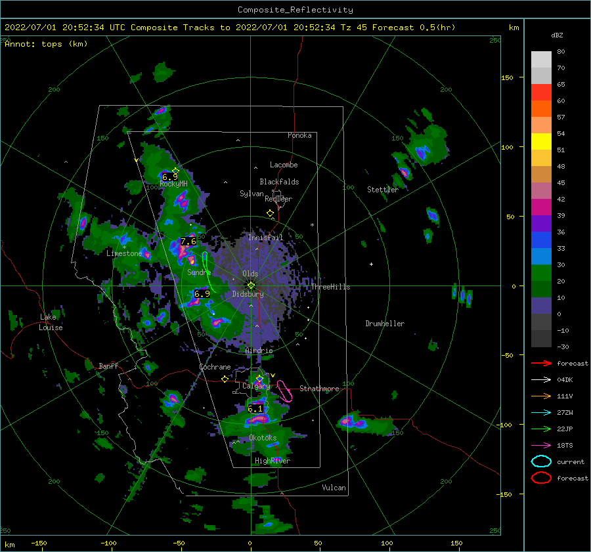Screen dimensions: 591x552
Task: Click the Cochrane label
Action: (x=215, y=367)
